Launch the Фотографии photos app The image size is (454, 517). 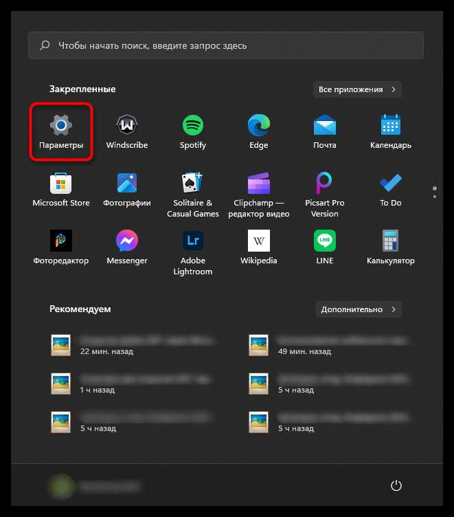click(127, 190)
